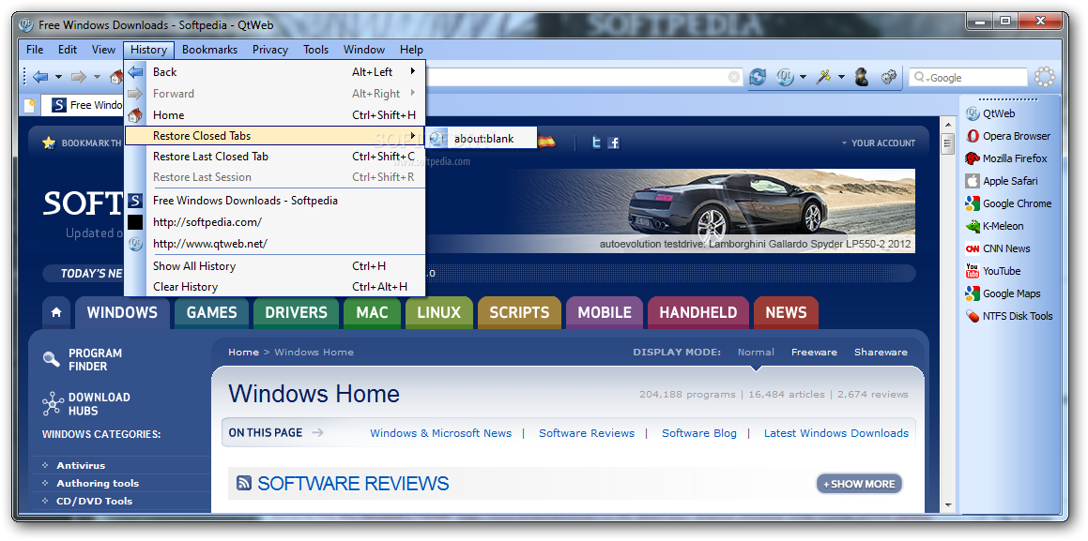The width and height of the screenshot is (1088, 541).
Task: Open the NTFS Disk Tools bookmark
Action: tap(1009, 316)
